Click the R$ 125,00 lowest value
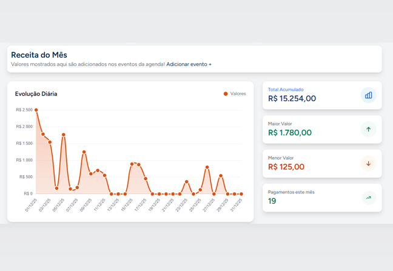This screenshot has width=393, height=271. pos(286,167)
